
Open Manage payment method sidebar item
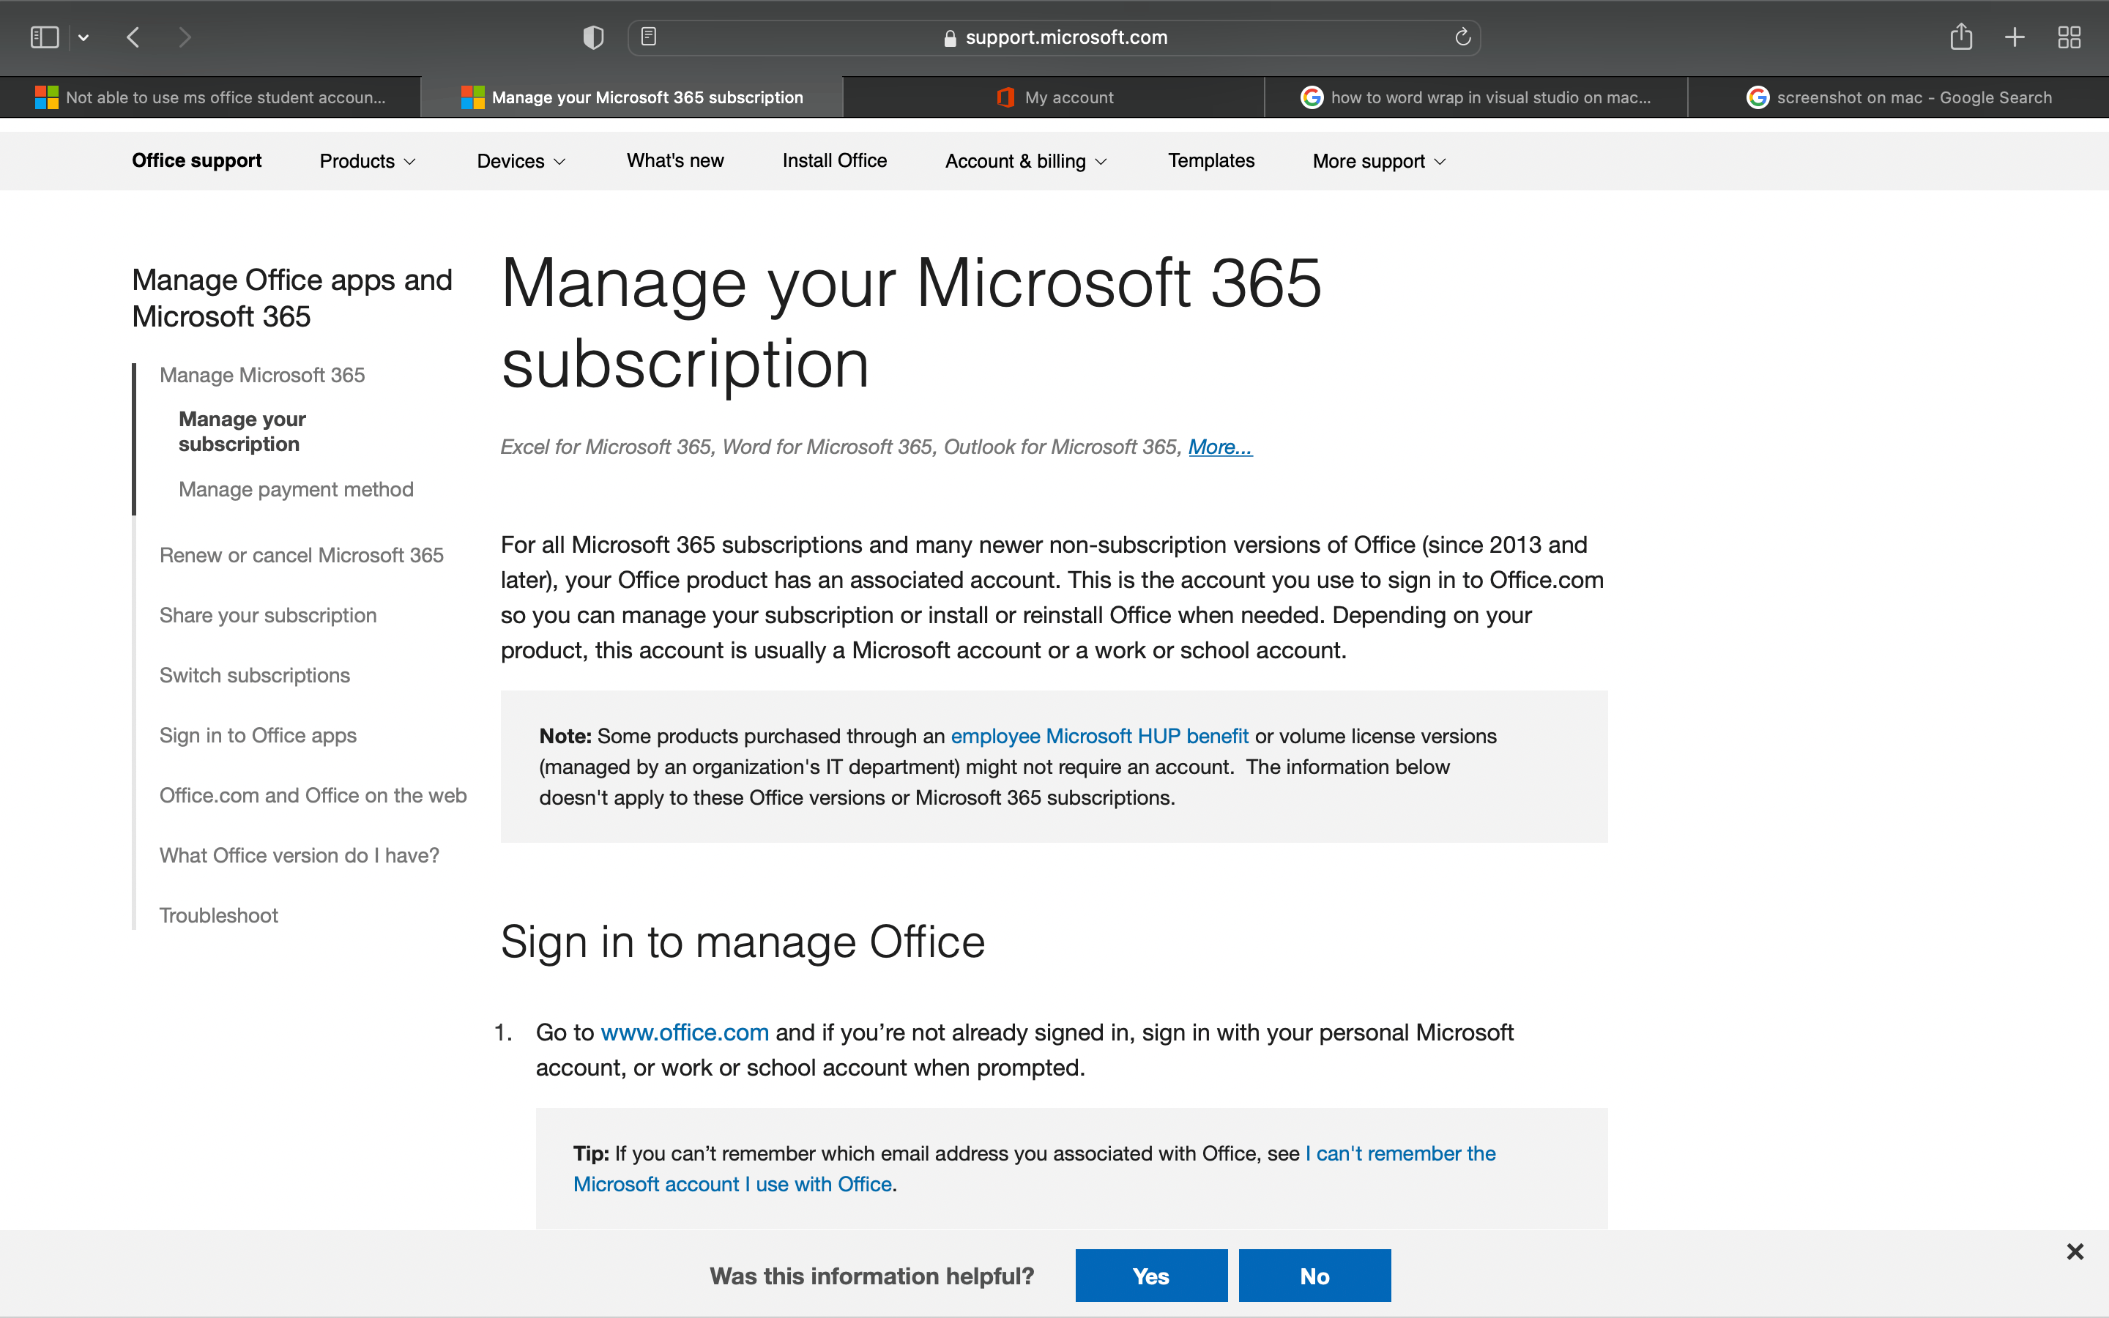295,489
